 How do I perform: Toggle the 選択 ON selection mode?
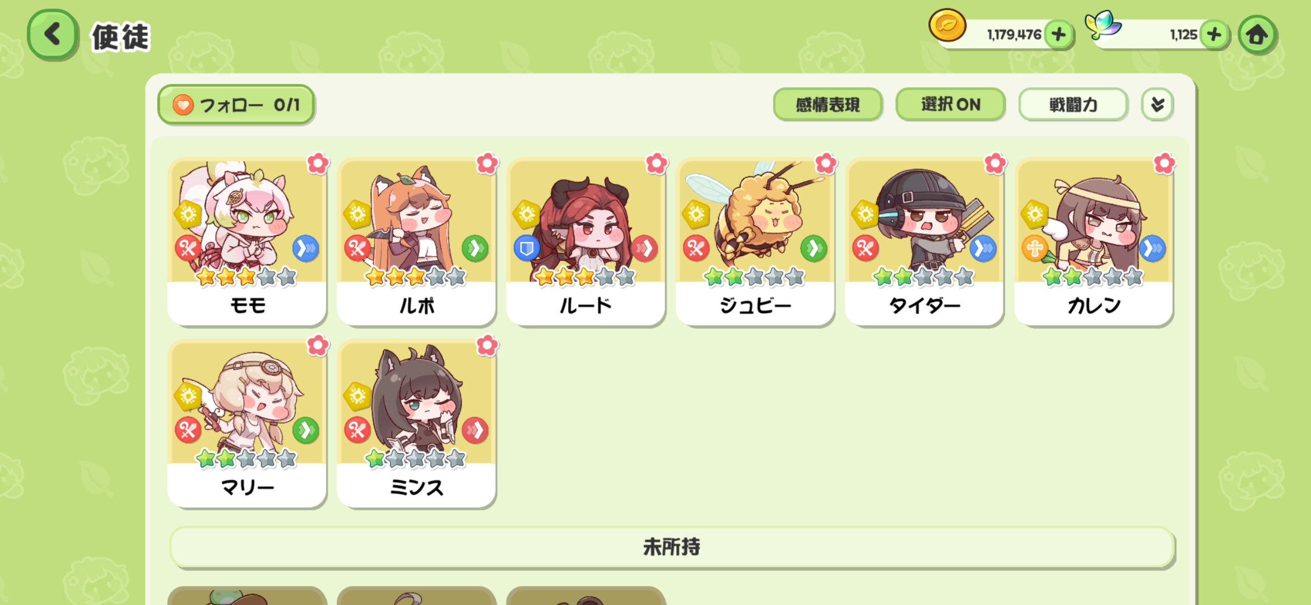click(x=950, y=104)
